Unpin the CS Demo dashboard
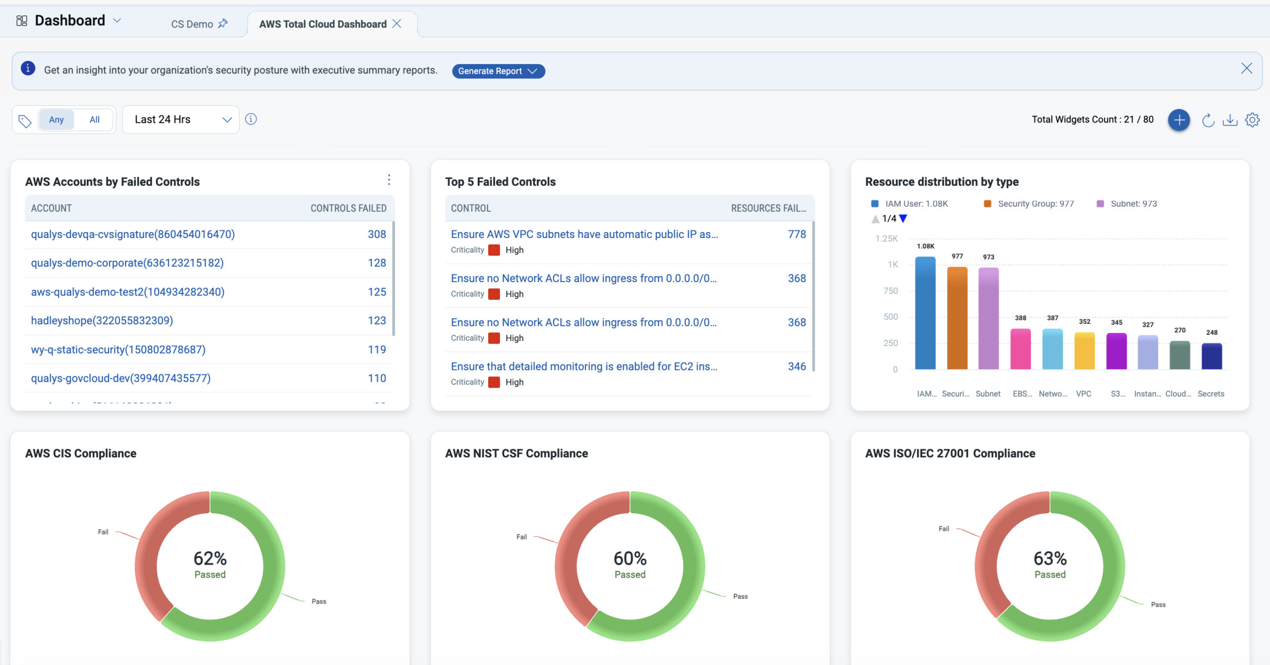 point(223,23)
